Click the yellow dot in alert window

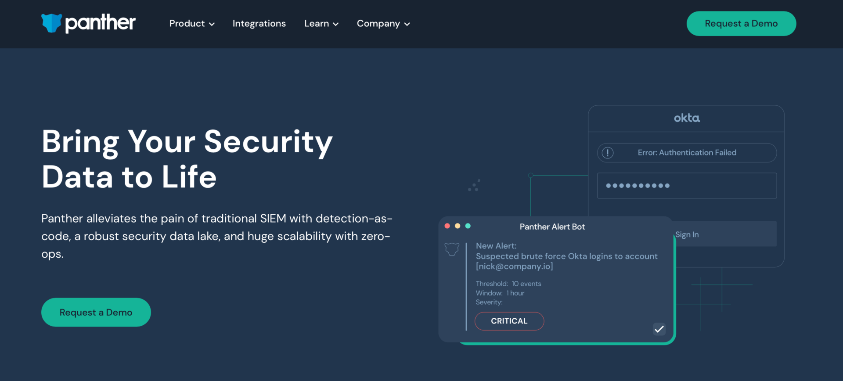[x=458, y=226]
